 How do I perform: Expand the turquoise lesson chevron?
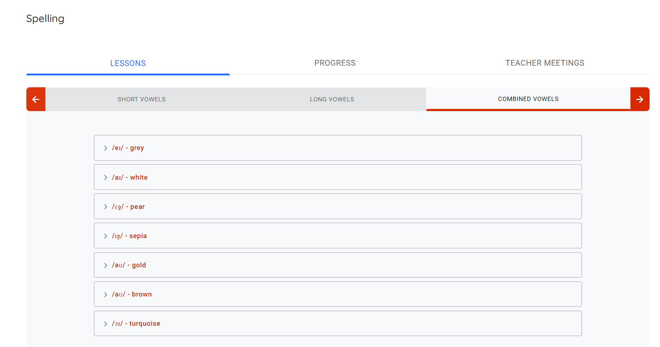click(105, 324)
